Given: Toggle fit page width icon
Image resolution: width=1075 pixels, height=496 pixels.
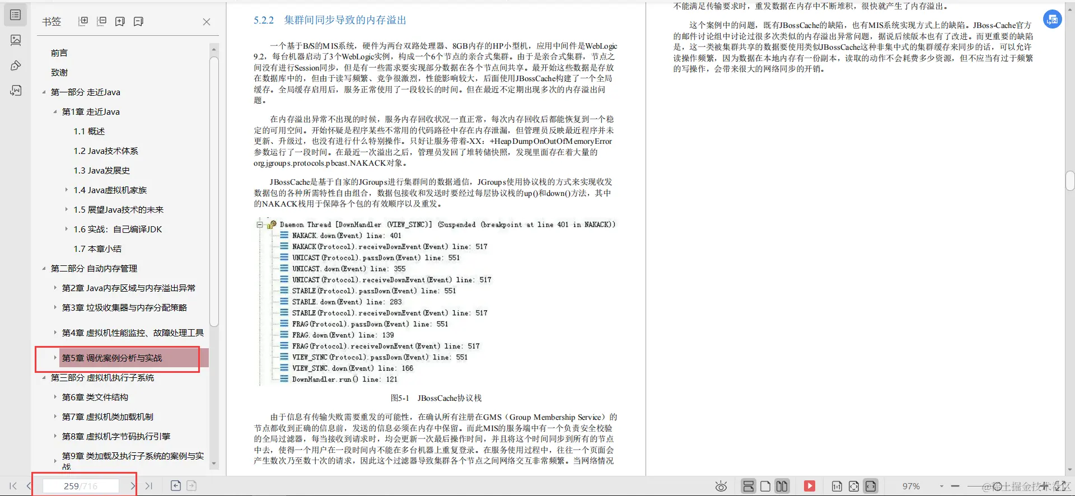Looking at the screenshot, I should click(871, 486).
